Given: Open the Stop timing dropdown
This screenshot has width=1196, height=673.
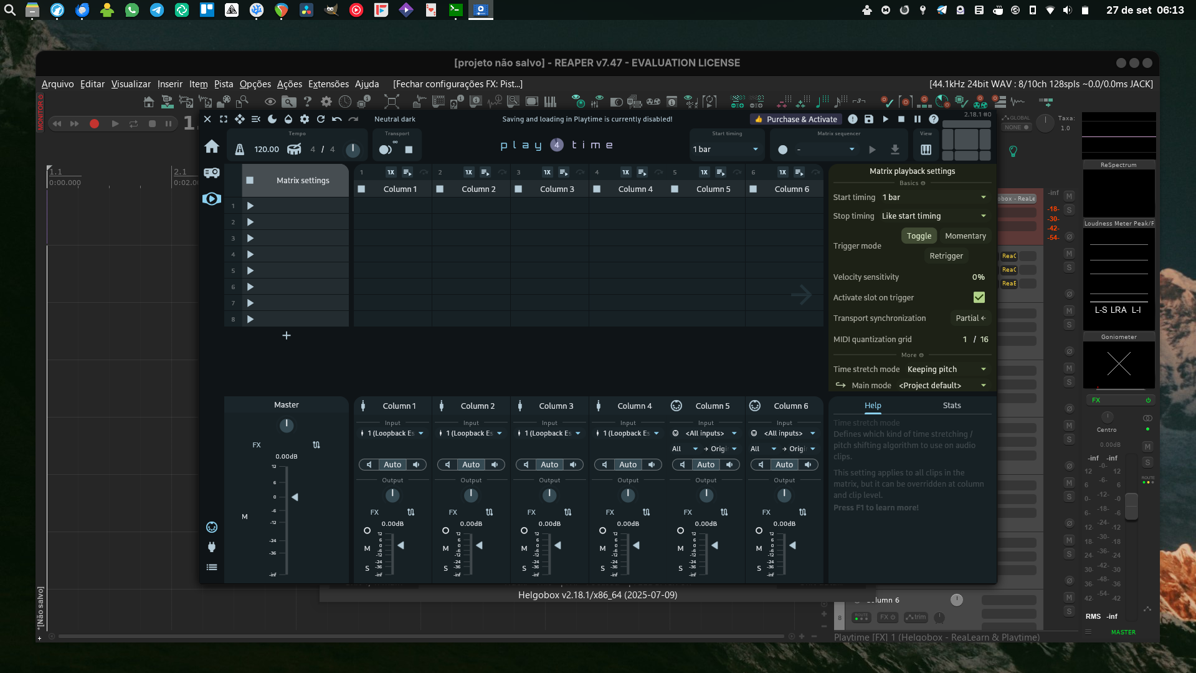Looking at the screenshot, I should (934, 216).
